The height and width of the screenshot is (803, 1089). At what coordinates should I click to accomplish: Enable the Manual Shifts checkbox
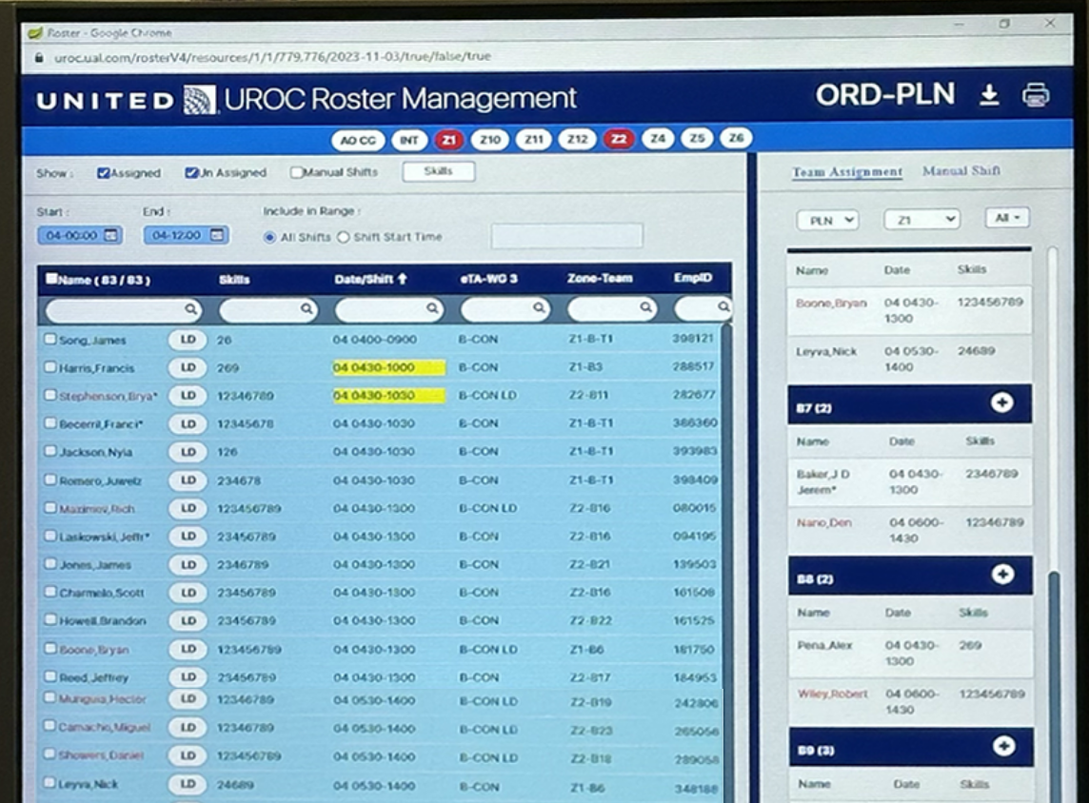coord(297,172)
